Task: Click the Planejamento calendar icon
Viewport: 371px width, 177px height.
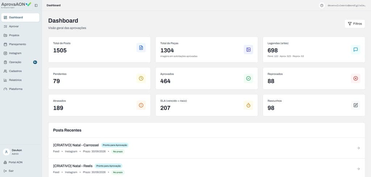Action: coord(5,44)
